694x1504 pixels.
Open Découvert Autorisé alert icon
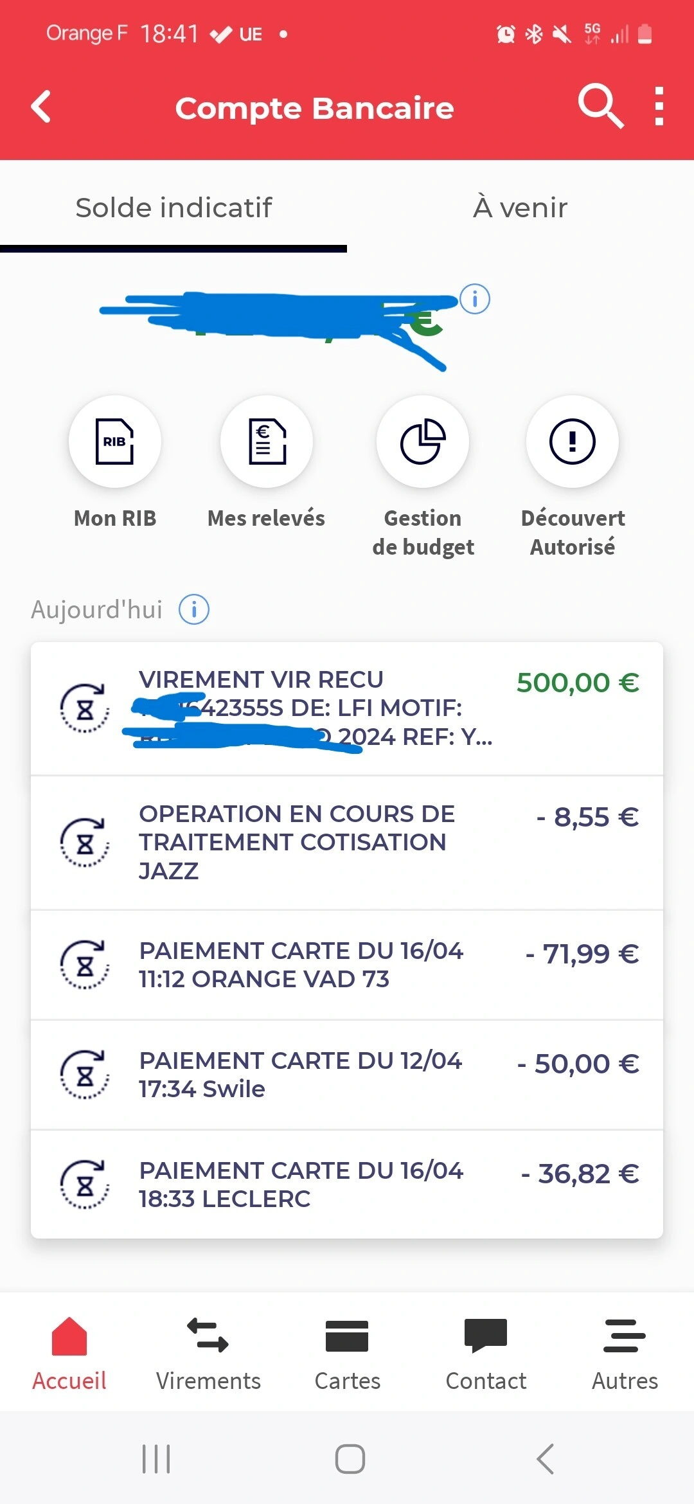[x=573, y=442]
